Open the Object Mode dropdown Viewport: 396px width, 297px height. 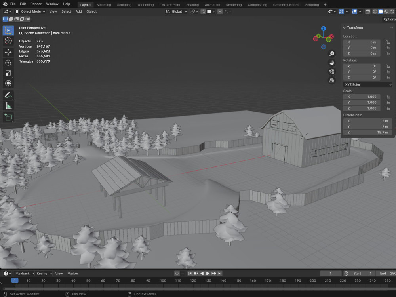(30, 11)
